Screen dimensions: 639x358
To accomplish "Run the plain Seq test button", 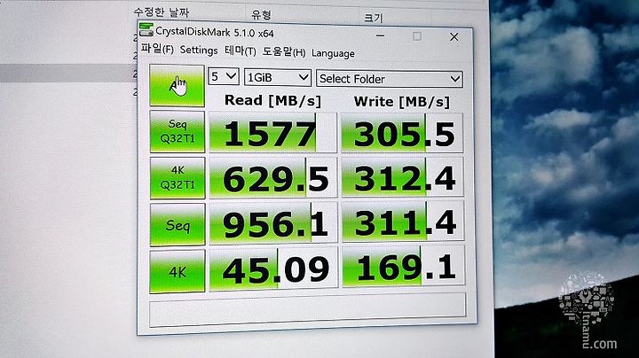I will pyautogui.click(x=177, y=225).
